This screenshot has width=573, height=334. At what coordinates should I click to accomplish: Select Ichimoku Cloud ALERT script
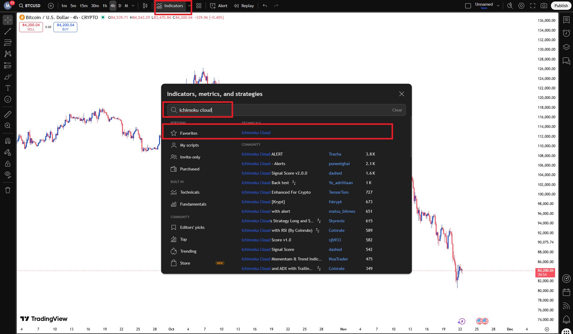pyautogui.click(x=262, y=154)
